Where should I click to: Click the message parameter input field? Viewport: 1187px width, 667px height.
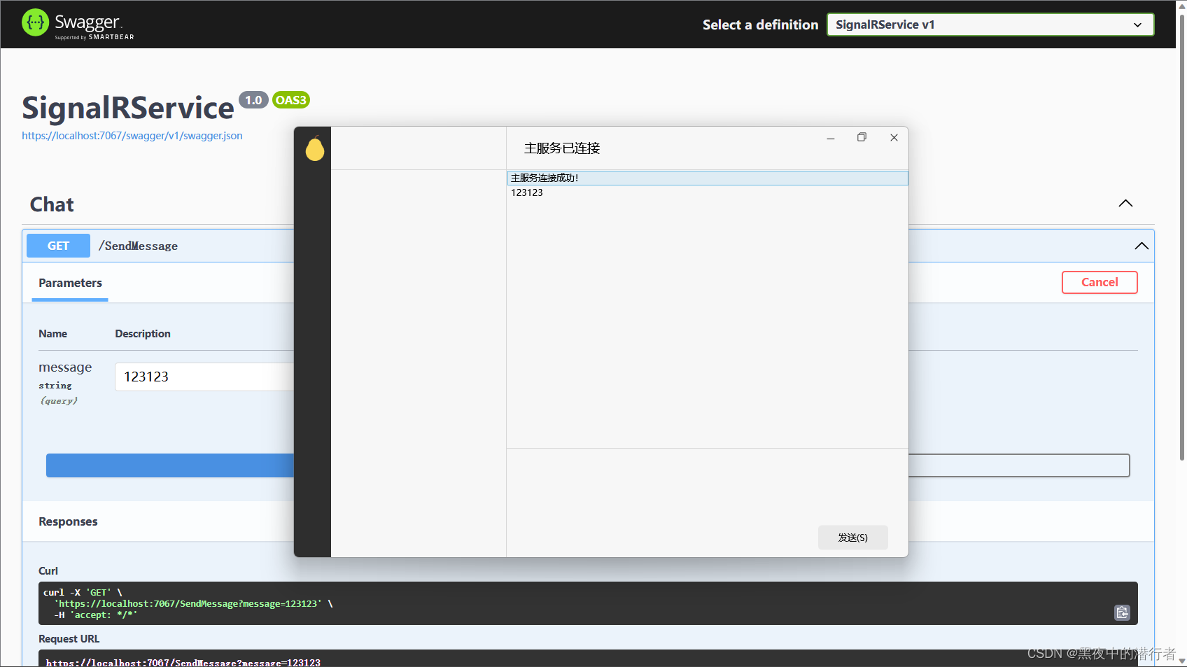click(204, 377)
